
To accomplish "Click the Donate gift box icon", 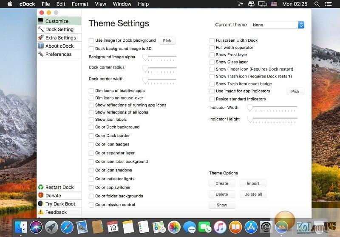I will (x=40, y=195).
